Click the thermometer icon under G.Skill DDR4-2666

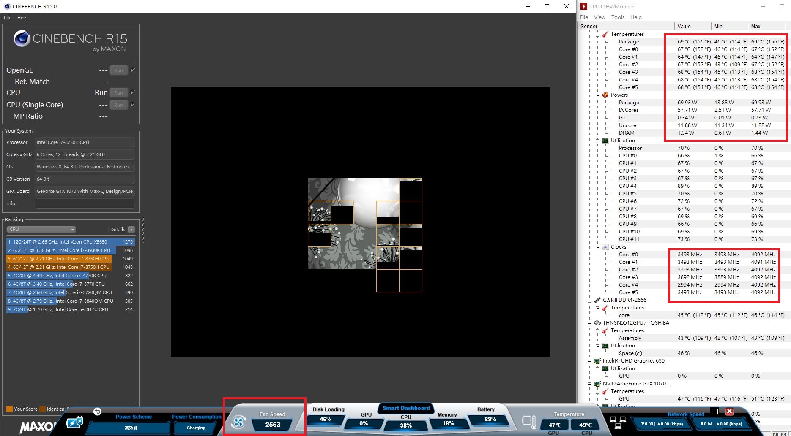click(605, 308)
